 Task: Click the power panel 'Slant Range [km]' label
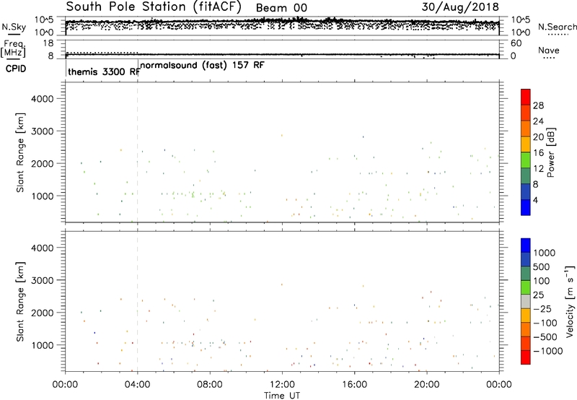(21, 152)
